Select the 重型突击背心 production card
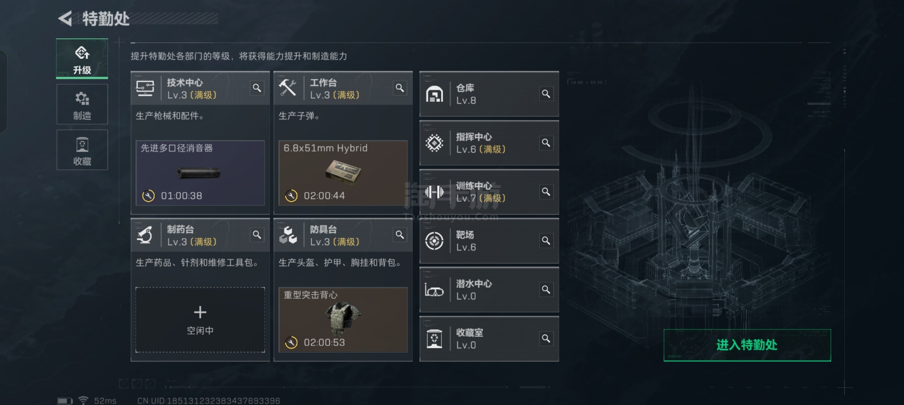The width and height of the screenshot is (904, 405). [x=343, y=320]
